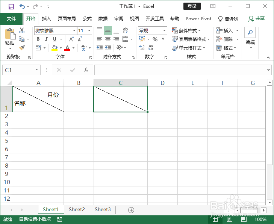Increase the cell indent
274x224 pixels.
108,47
